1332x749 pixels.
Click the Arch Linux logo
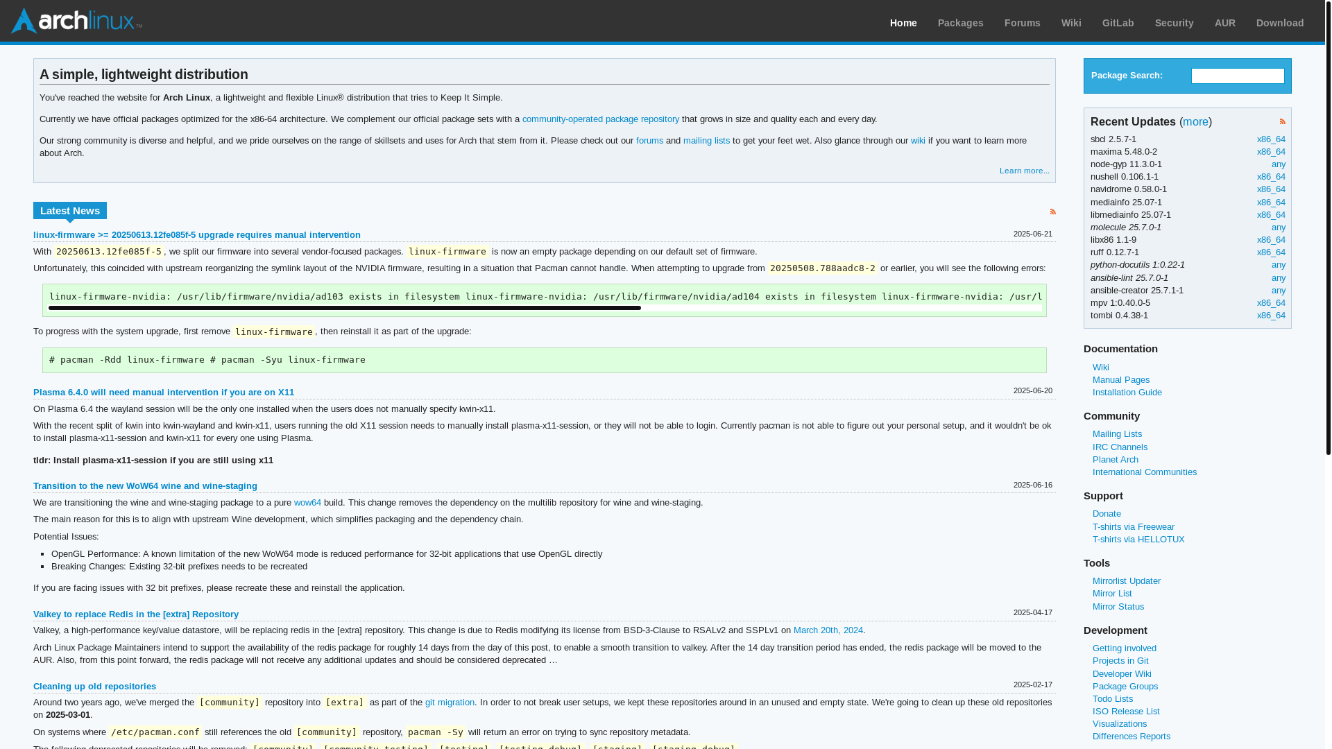tap(76, 21)
